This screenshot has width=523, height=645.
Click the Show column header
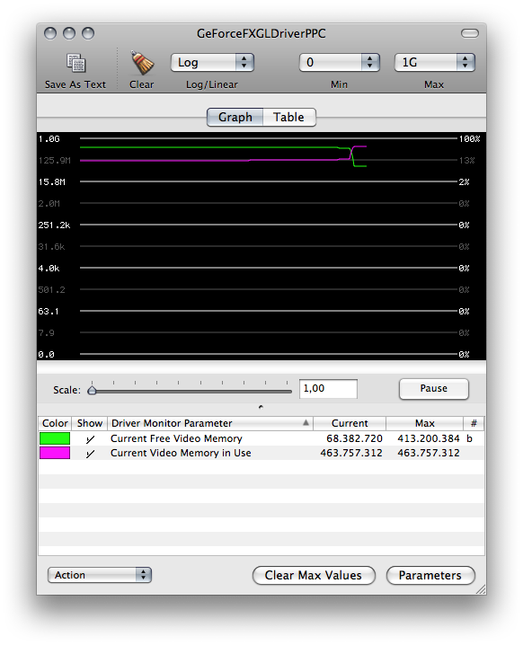tap(90, 423)
